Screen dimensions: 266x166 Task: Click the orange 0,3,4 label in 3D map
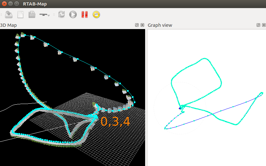click(x=115, y=121)
